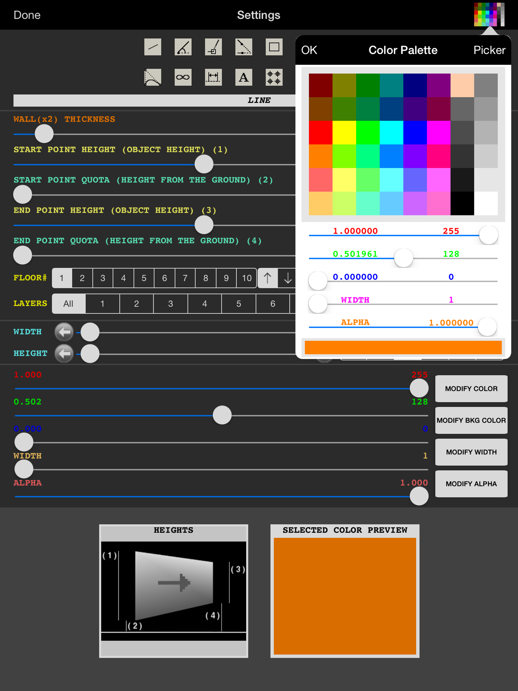Viewport: 518px width, 691px height.
Task: Select layer 3 in LAYERS
Action: tap(170, 303)
